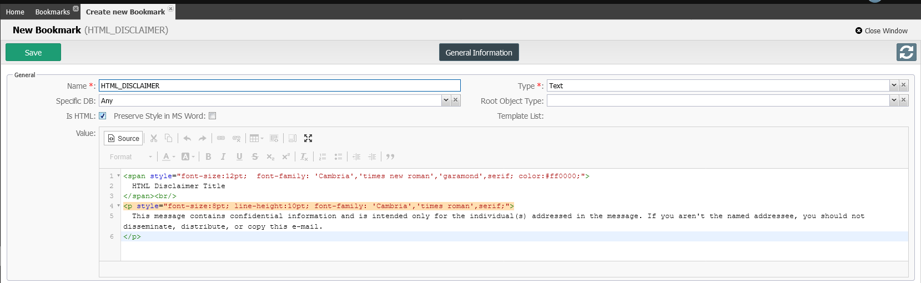Insert a numbered list
This screenshot has width=921, height=283.
[323, 157]
